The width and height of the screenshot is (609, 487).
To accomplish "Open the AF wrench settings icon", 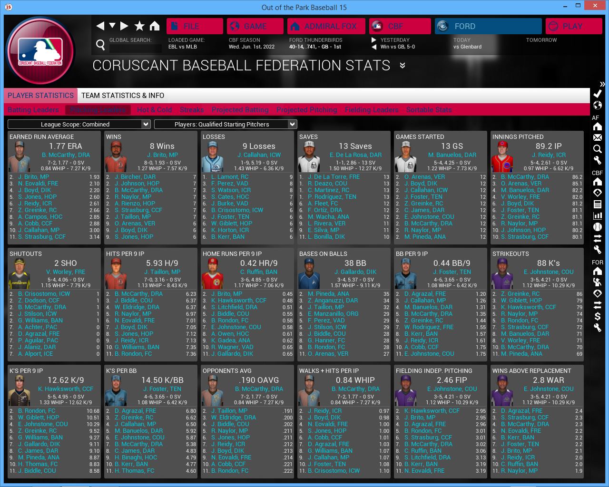I will [x=598, y=160].
